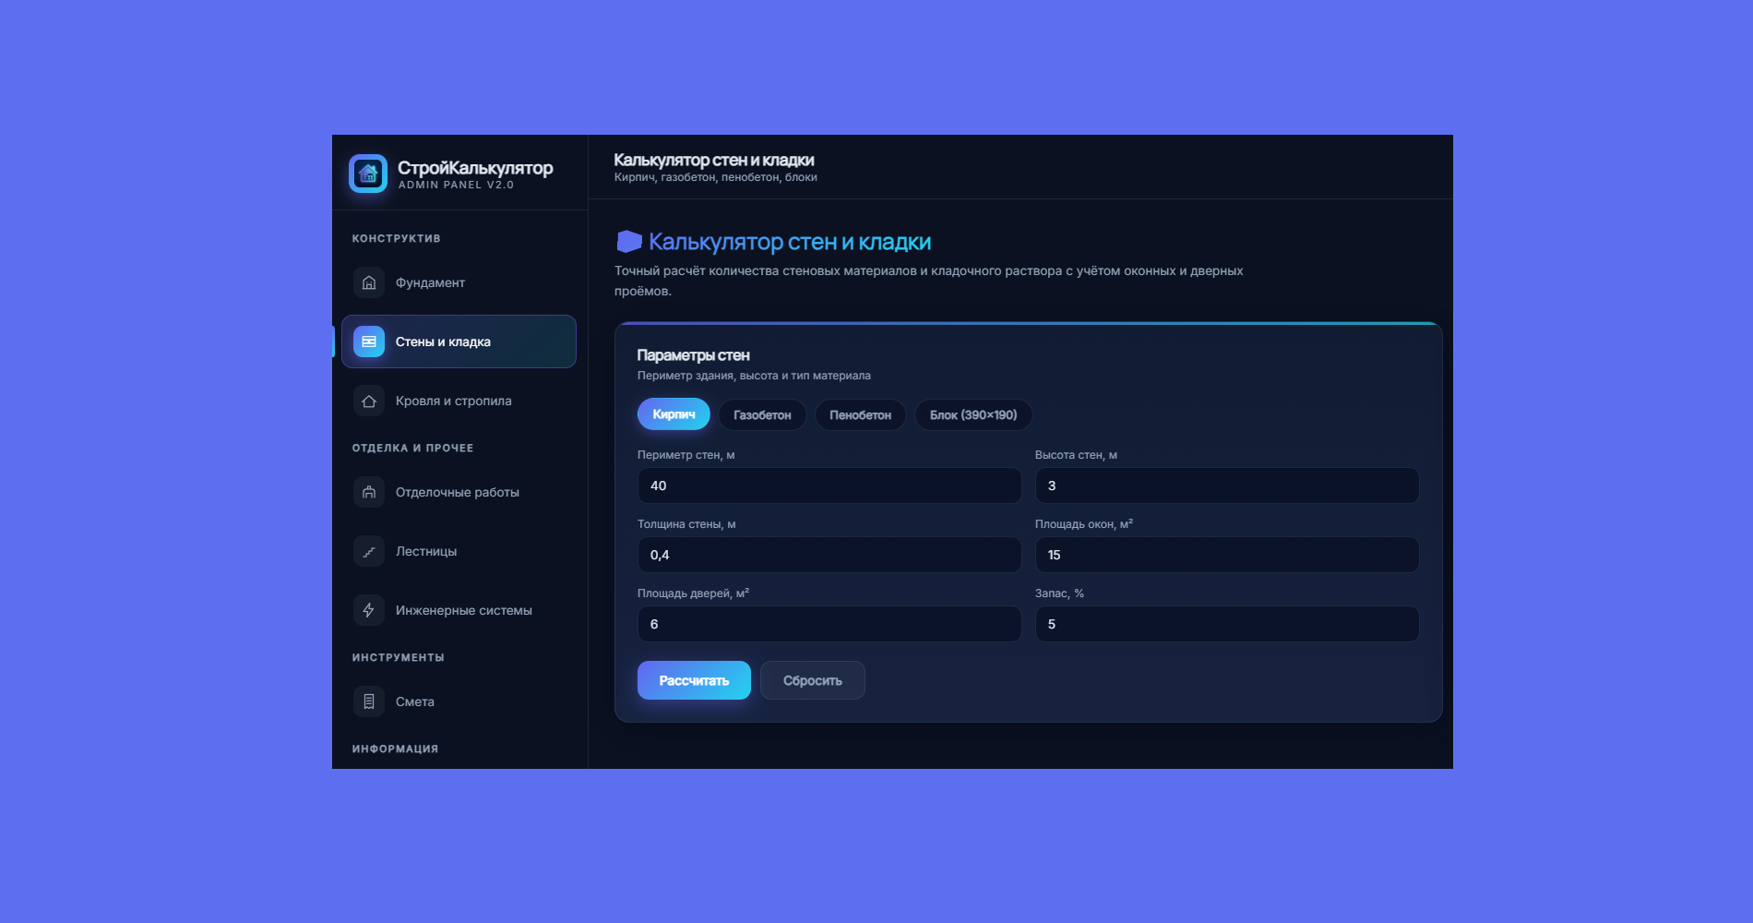Viewport: 1753px width, 923px height.
Task: Click the Лестницы stairs icon
Action: [x=369, y=551]
